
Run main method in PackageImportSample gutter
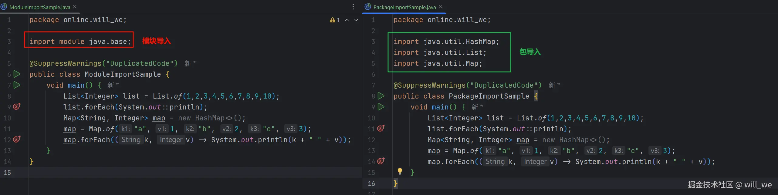coord(381,107)
